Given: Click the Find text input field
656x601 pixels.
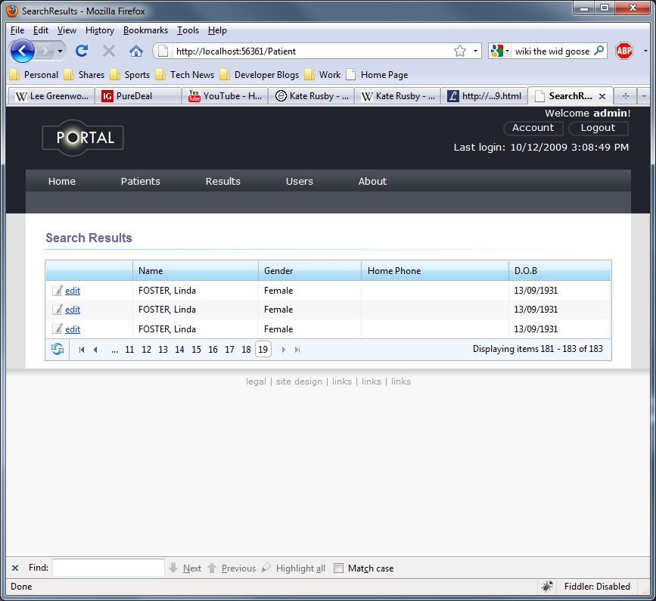Looking at the screenshot, I should click(108, 568).
